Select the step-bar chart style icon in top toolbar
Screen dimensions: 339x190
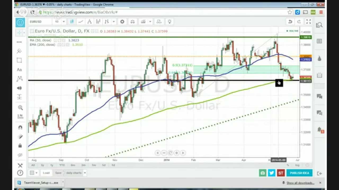pos(107,22)
